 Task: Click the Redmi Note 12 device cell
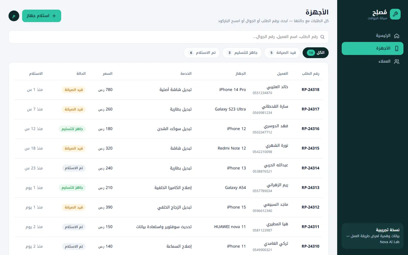(232, 149)
